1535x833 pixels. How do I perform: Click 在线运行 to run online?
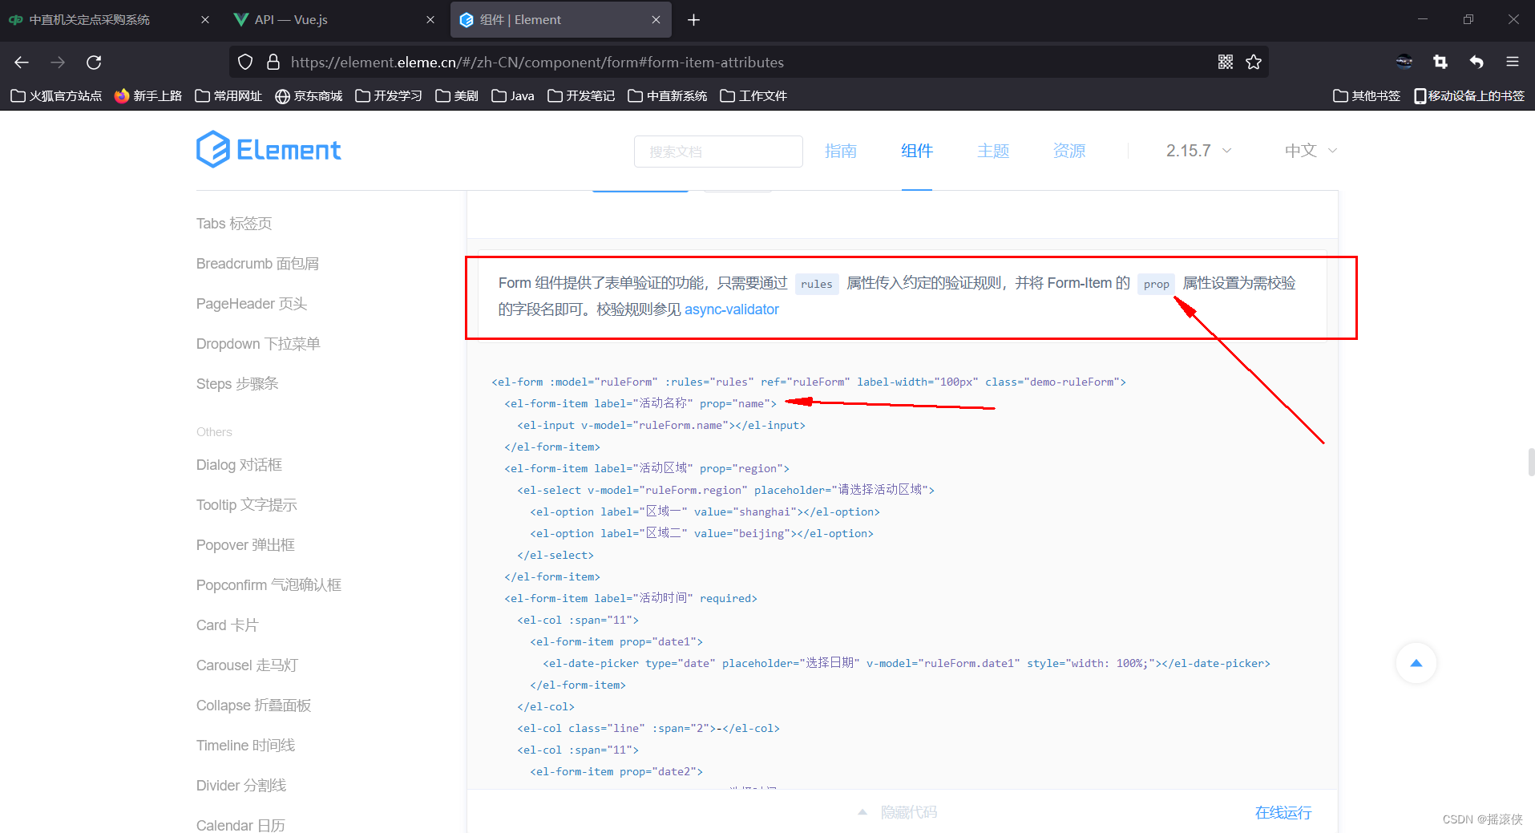[x=1283, y=812]
